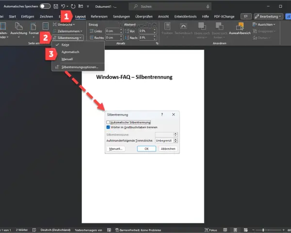Uncheck Wörter in Großbuchstaben trennen

108,127
